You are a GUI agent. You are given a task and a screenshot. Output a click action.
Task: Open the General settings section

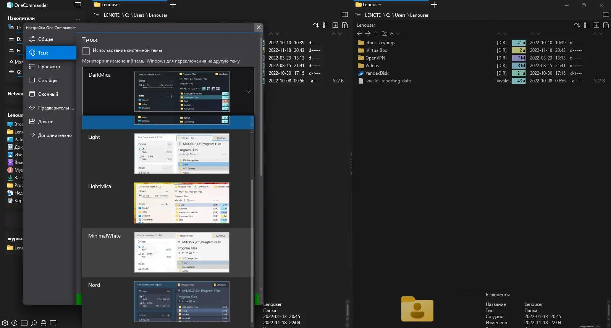tap(51, 39)
